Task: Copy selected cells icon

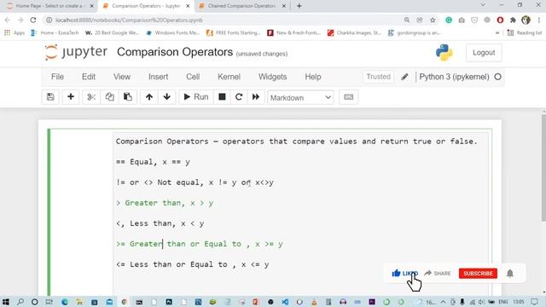Action: point(109,97)
